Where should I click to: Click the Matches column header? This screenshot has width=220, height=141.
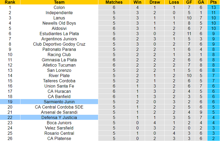pos(114,2)
